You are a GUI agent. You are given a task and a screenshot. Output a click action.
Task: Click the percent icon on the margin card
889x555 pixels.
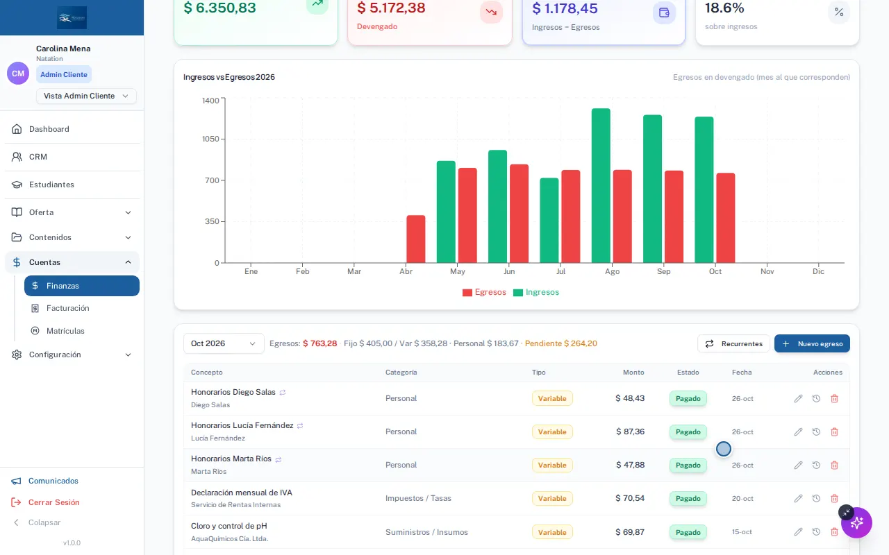[x=838, y=12]
